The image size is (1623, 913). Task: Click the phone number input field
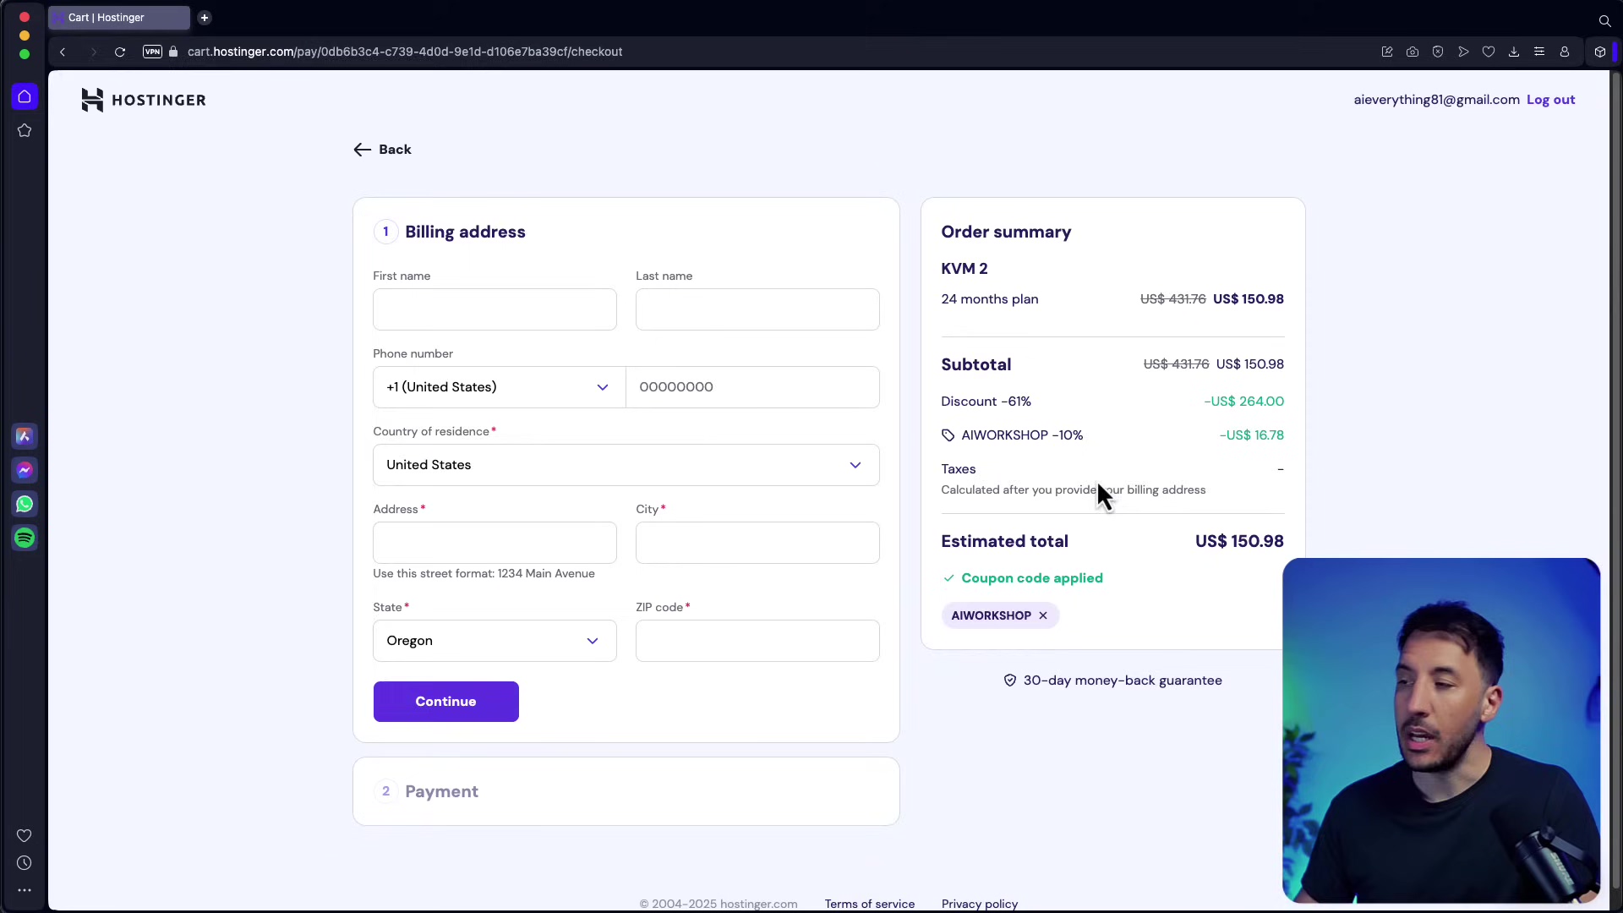click(x=752, y=387)
